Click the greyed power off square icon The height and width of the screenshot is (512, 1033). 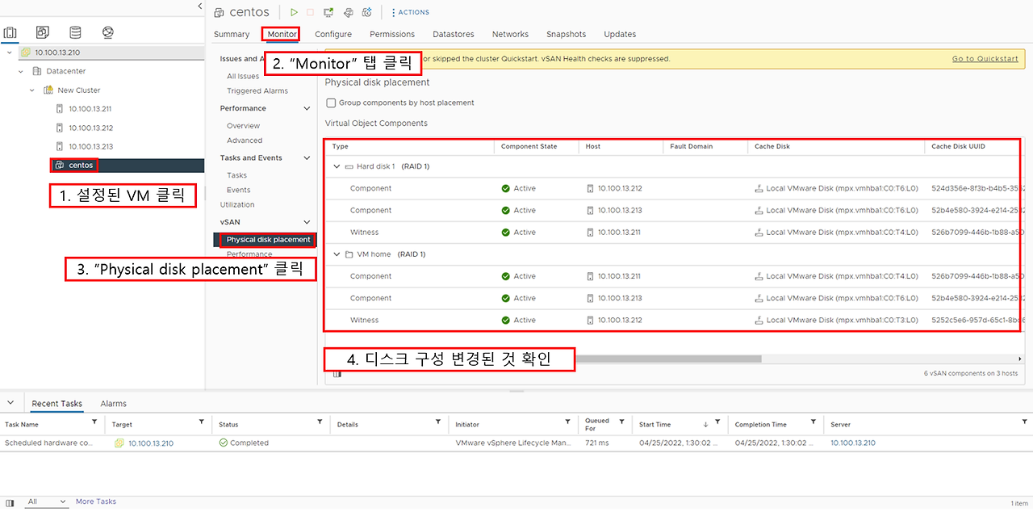pyautogui.click(x=310, y=12)
